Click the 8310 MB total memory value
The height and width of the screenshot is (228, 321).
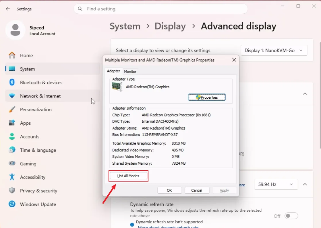pyautogui.click(x=179, y=143)
